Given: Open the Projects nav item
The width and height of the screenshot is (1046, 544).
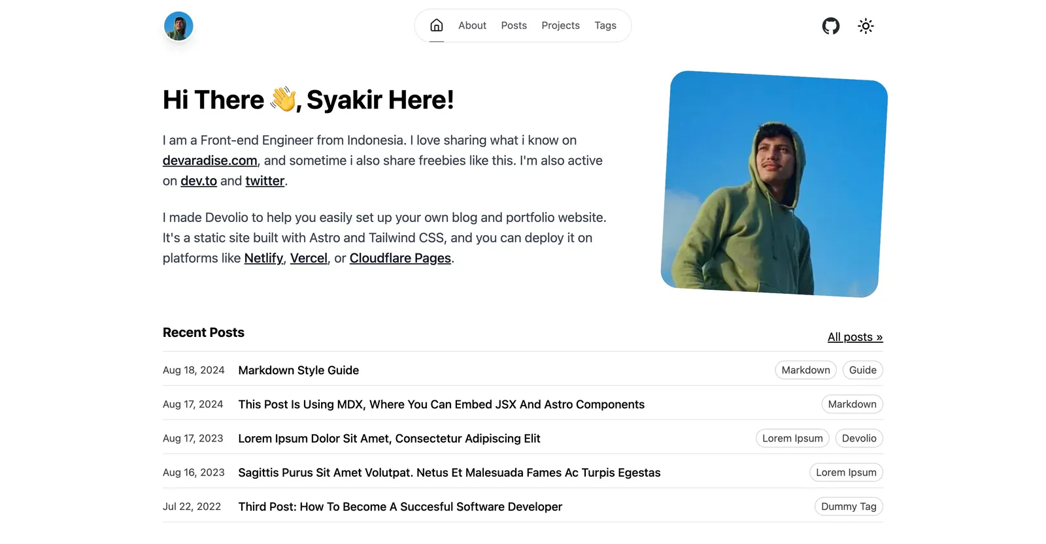Looking at the screenshot, I should [x=560, y=25].
